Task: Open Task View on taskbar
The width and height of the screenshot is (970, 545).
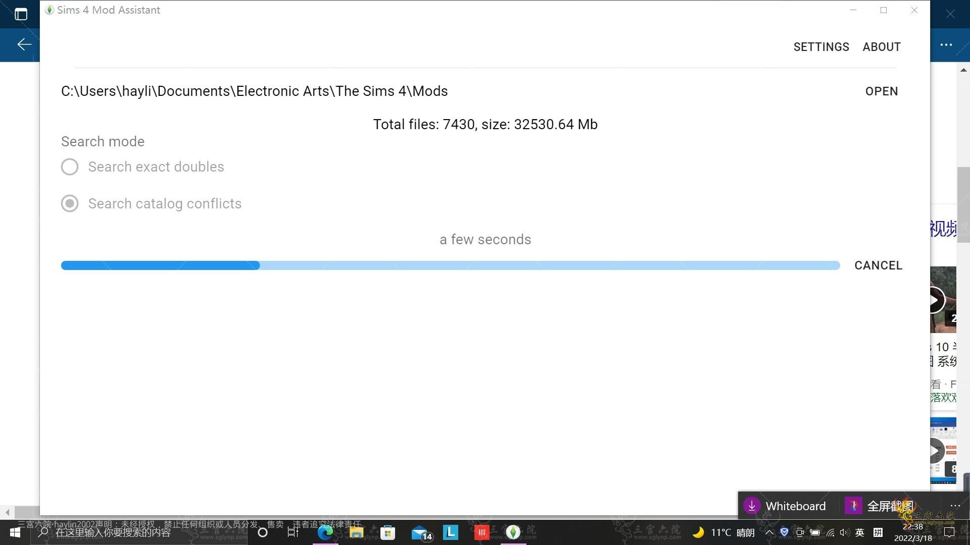Action: tap(293, 532)
